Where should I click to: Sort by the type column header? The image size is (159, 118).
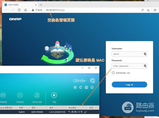[24, 108]
